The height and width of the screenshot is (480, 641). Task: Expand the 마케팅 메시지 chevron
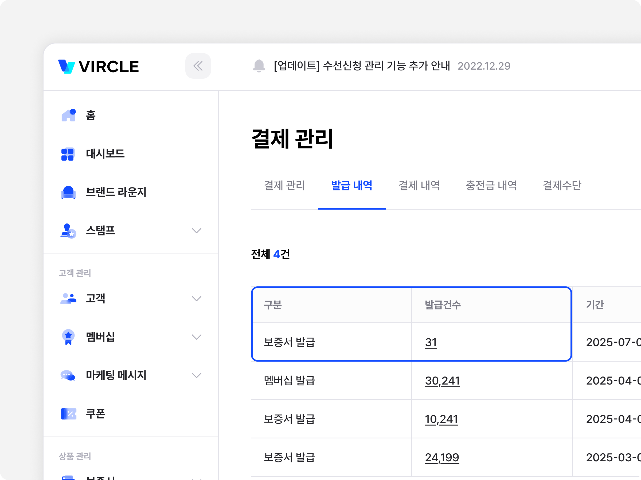[197, 375]
